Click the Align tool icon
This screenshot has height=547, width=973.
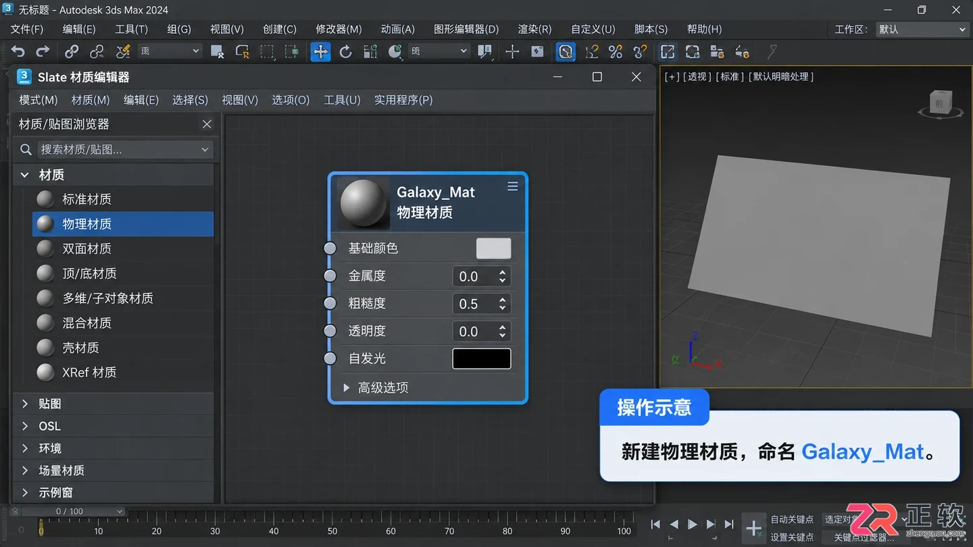tap(717, 51)
